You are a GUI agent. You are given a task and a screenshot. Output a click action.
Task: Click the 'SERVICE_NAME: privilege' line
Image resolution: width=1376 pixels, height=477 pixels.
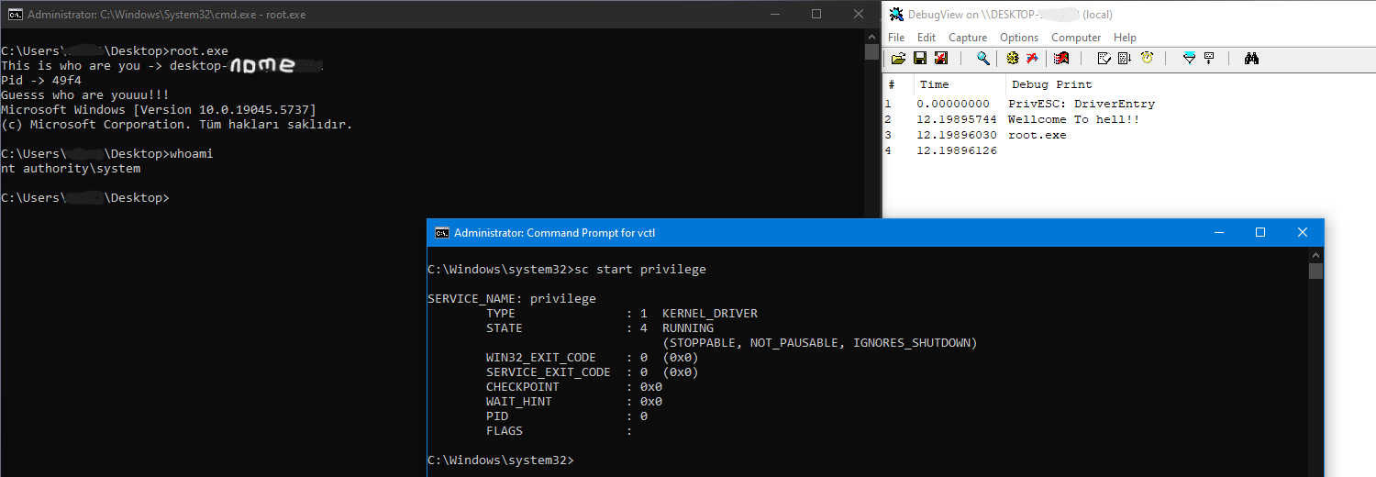[x=512, y=299]
